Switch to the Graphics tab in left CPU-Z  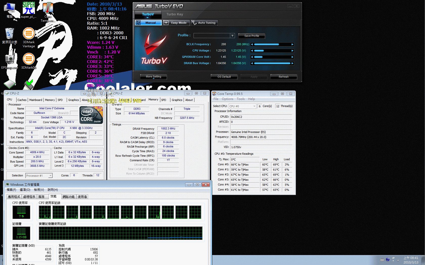point(74,100)
